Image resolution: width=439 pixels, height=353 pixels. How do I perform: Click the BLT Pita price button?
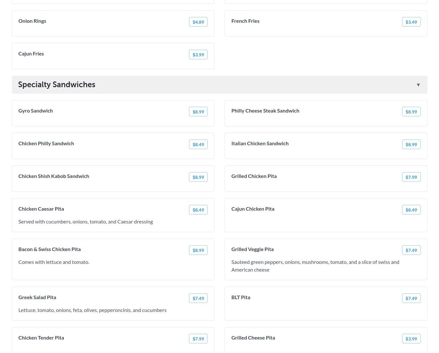pos(411,298)
